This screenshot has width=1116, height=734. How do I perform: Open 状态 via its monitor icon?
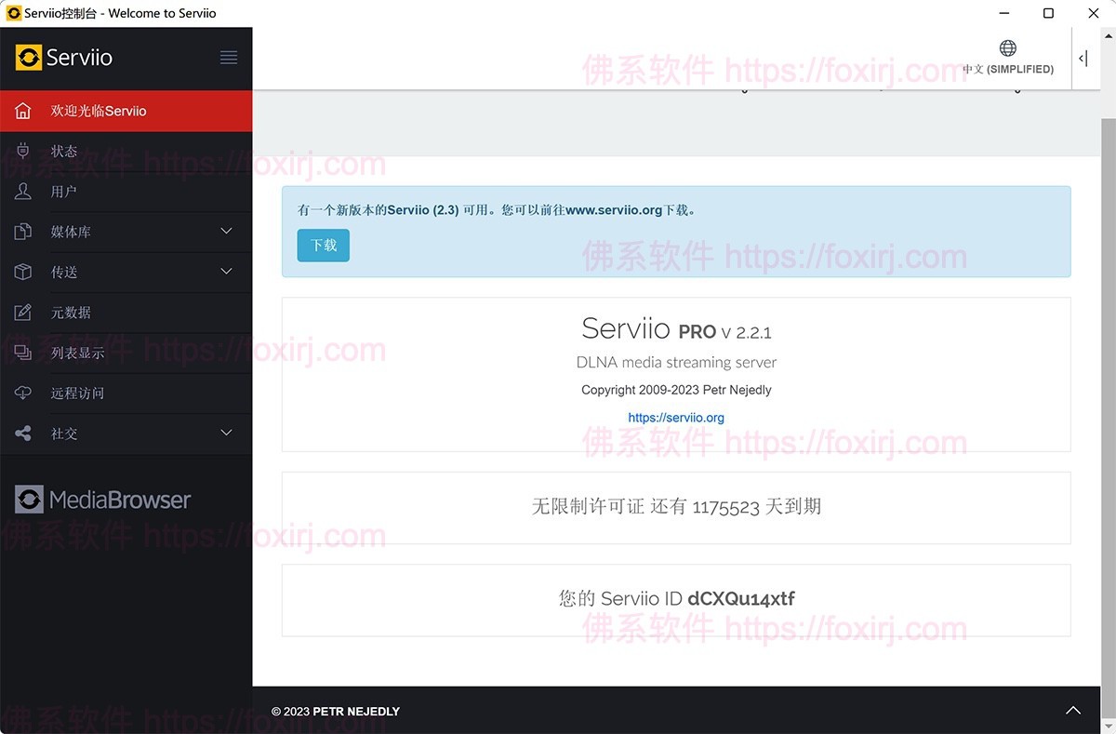[22, 151]
